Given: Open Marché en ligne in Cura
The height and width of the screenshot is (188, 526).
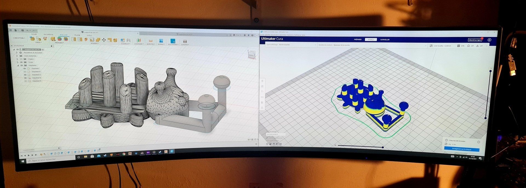Looking at the screenshot, I should (475, 40).
